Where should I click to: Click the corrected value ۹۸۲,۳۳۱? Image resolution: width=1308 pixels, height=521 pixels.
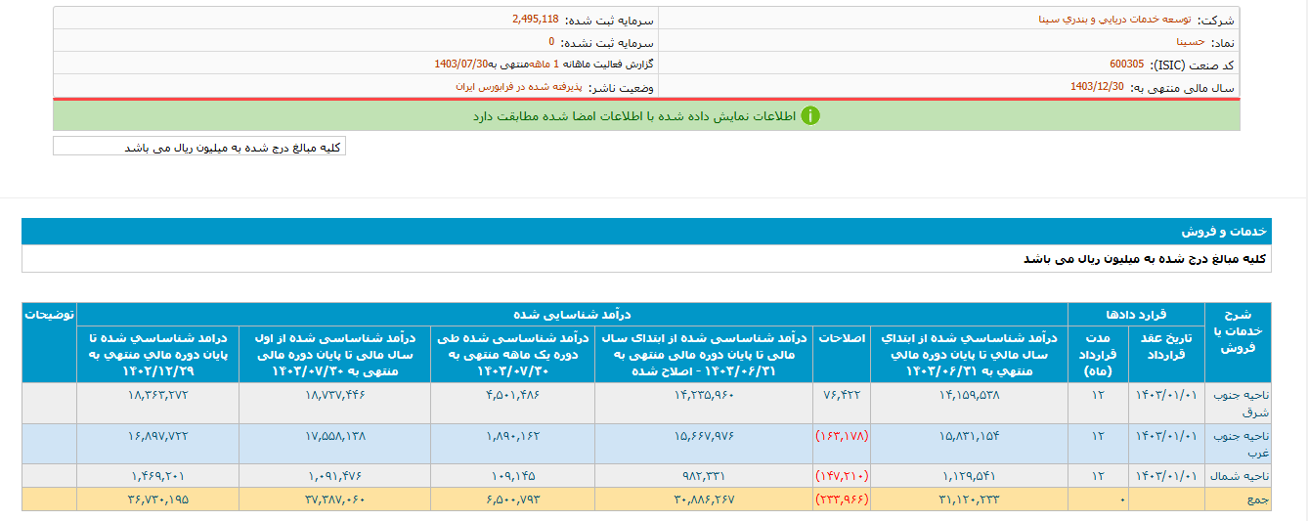point(703,475)
